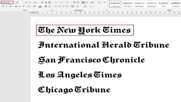Toggle Italic formatting
The height and width of the screenshot is (102, 181).
click(x=7, y=6)
